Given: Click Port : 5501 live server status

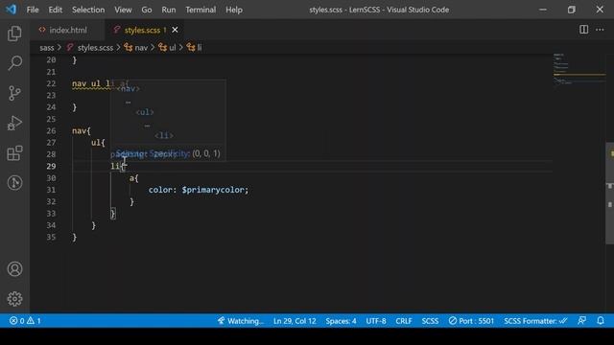Looking at the screenshot, I should point(471,321).
